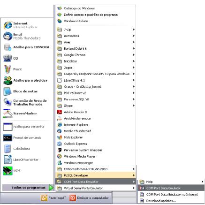
Task: Click Download updates icon
Action: click(x=142, y=201)
